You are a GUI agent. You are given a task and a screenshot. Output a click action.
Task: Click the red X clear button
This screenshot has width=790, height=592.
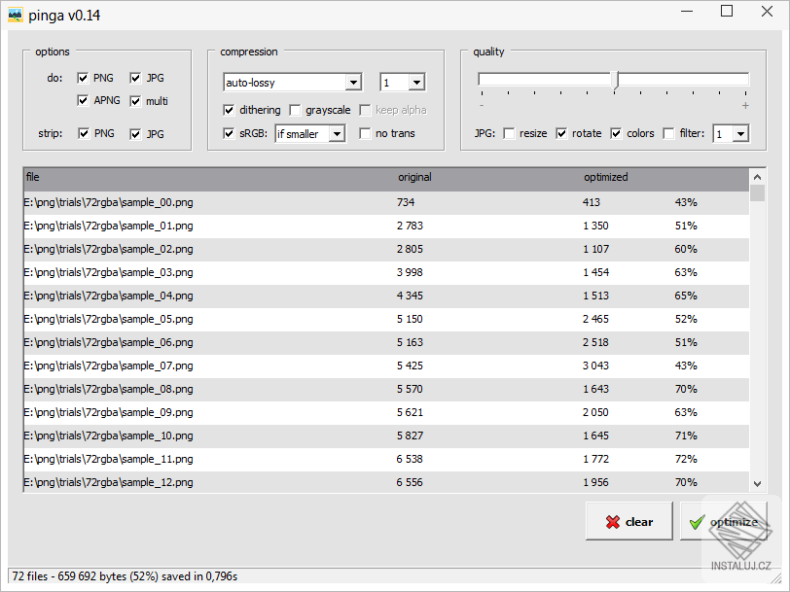629,522
